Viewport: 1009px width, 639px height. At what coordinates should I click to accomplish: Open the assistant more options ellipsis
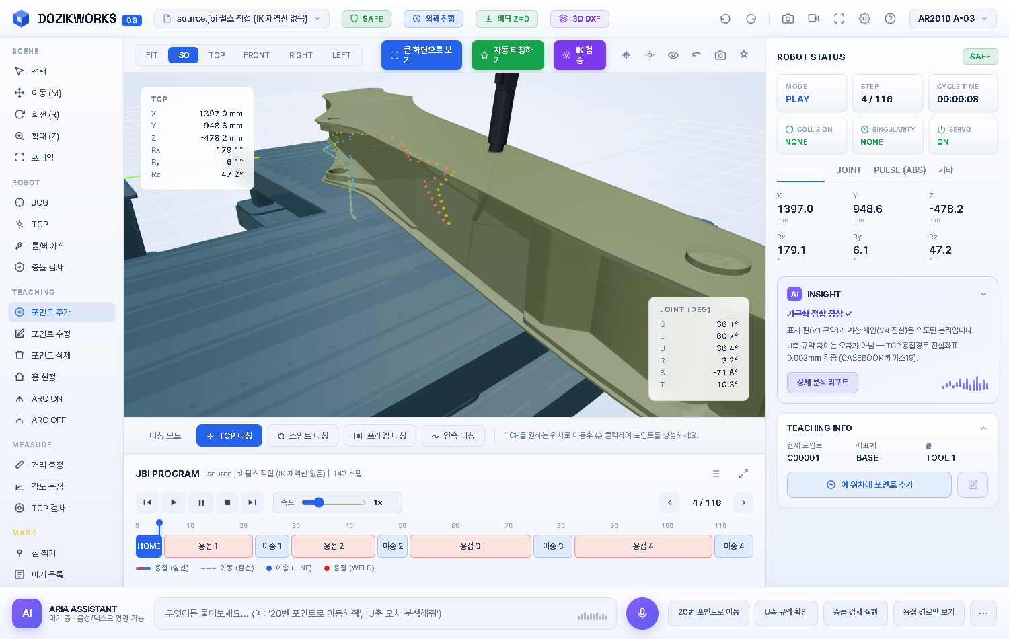[983, 613]
